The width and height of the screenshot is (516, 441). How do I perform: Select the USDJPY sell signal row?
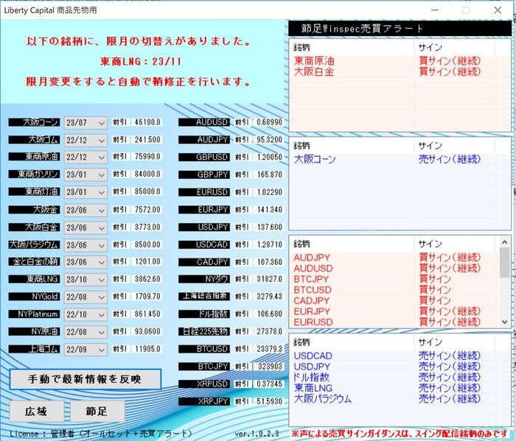tap(400, 367)
